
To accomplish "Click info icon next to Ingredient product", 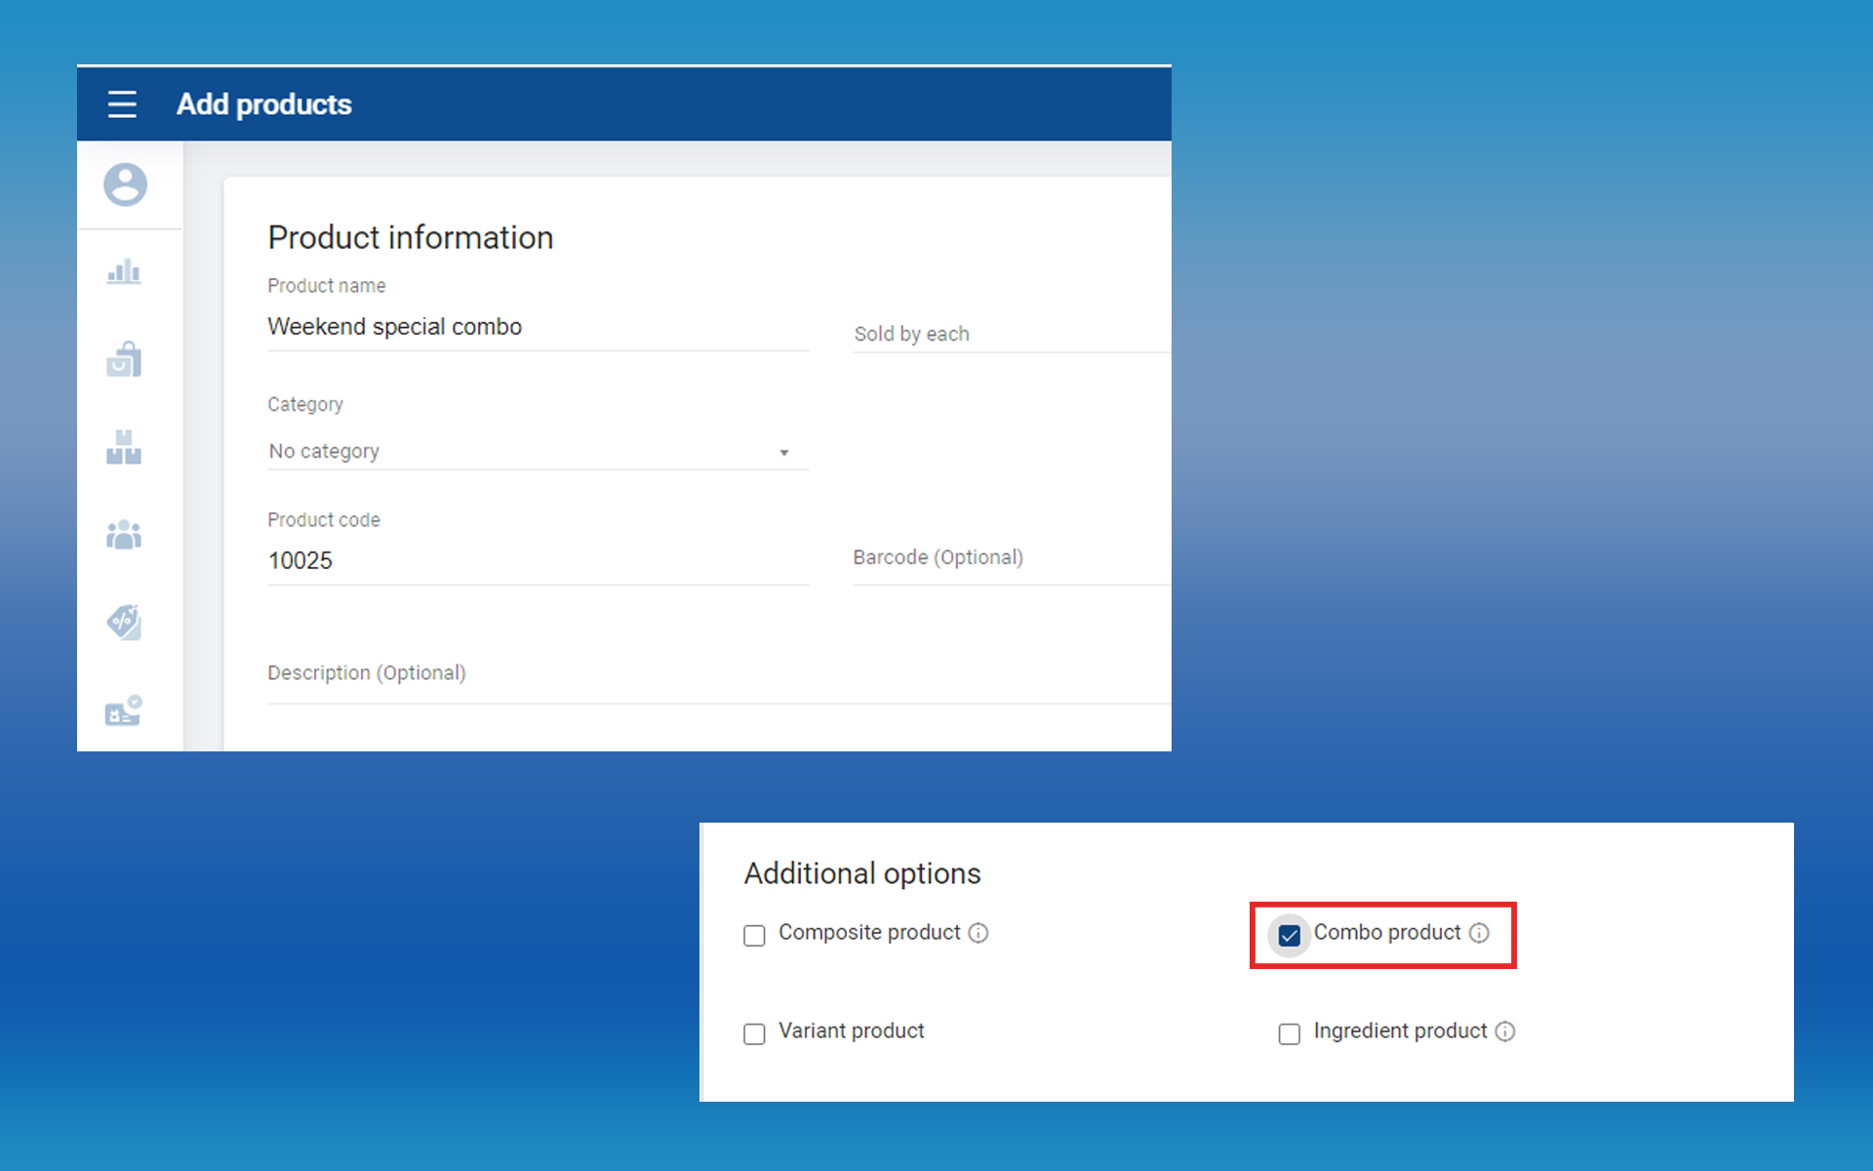I will click(1505, 1031).
